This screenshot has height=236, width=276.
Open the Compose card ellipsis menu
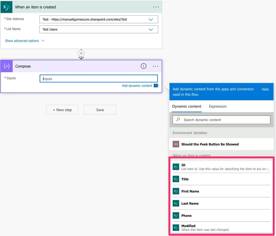[156, 66]
